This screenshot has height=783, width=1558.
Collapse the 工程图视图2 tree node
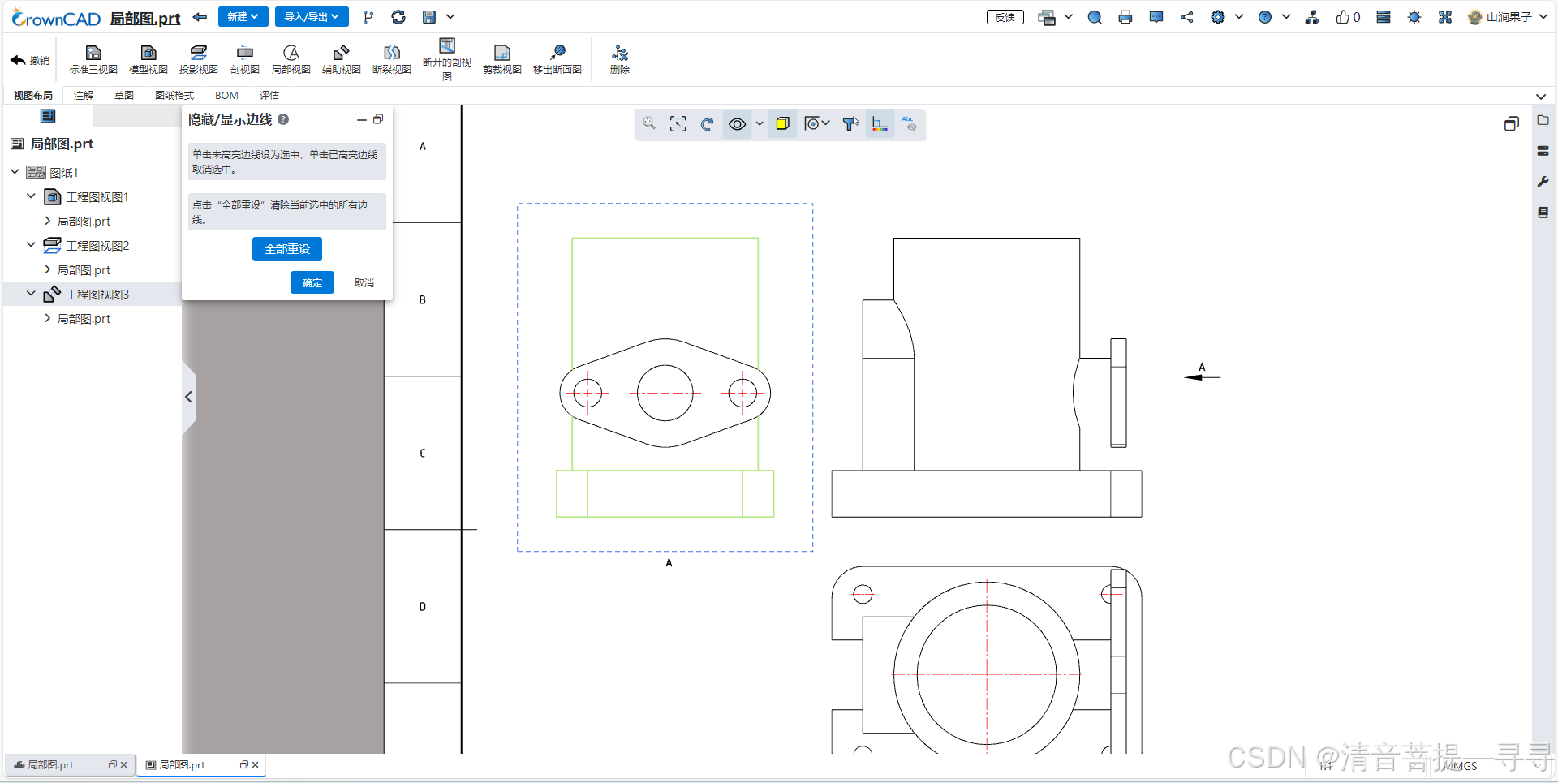tap(31, 245)
